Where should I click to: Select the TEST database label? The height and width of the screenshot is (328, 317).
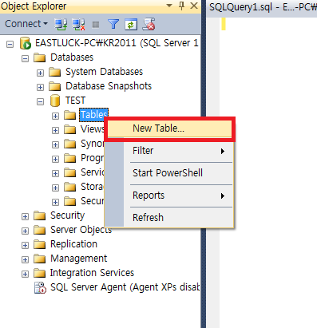pos(75,101)
